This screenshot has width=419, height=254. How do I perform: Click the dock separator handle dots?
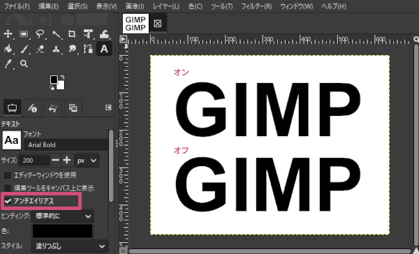117,144
